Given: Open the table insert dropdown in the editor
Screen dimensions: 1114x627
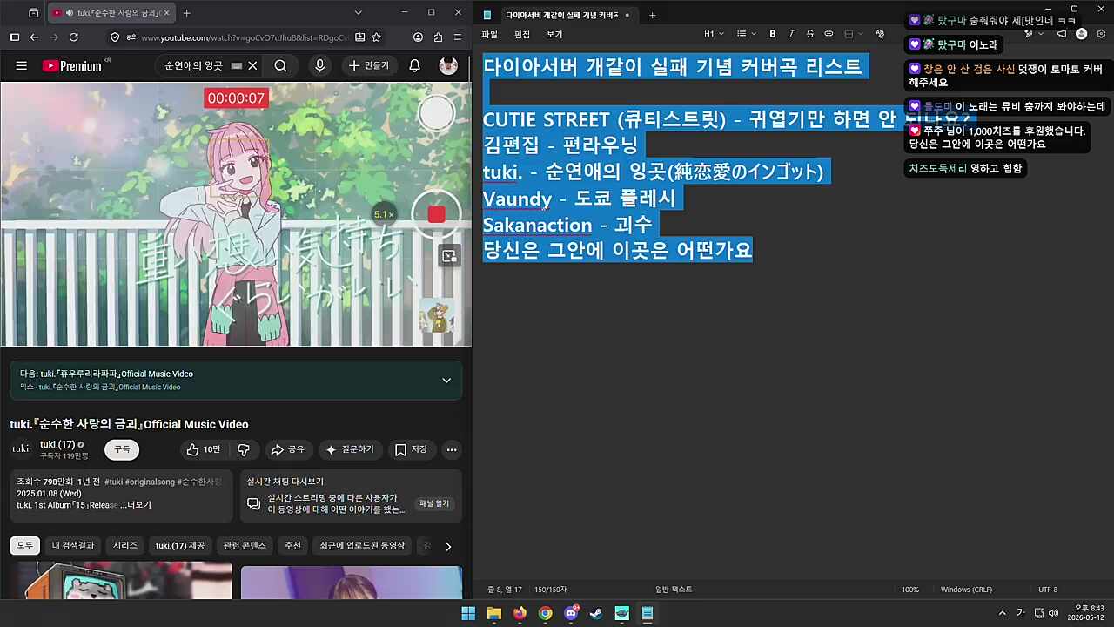Looking at the screenshot, I should tap(853, 34).
